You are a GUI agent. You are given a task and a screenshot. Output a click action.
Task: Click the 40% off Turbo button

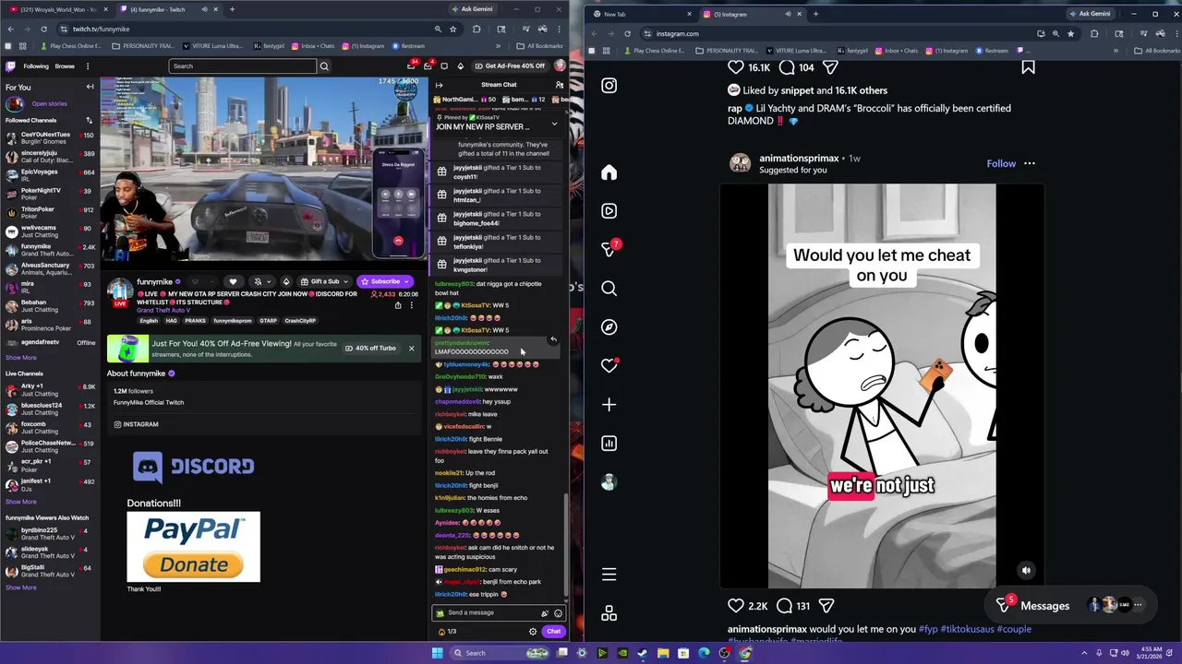370,349
